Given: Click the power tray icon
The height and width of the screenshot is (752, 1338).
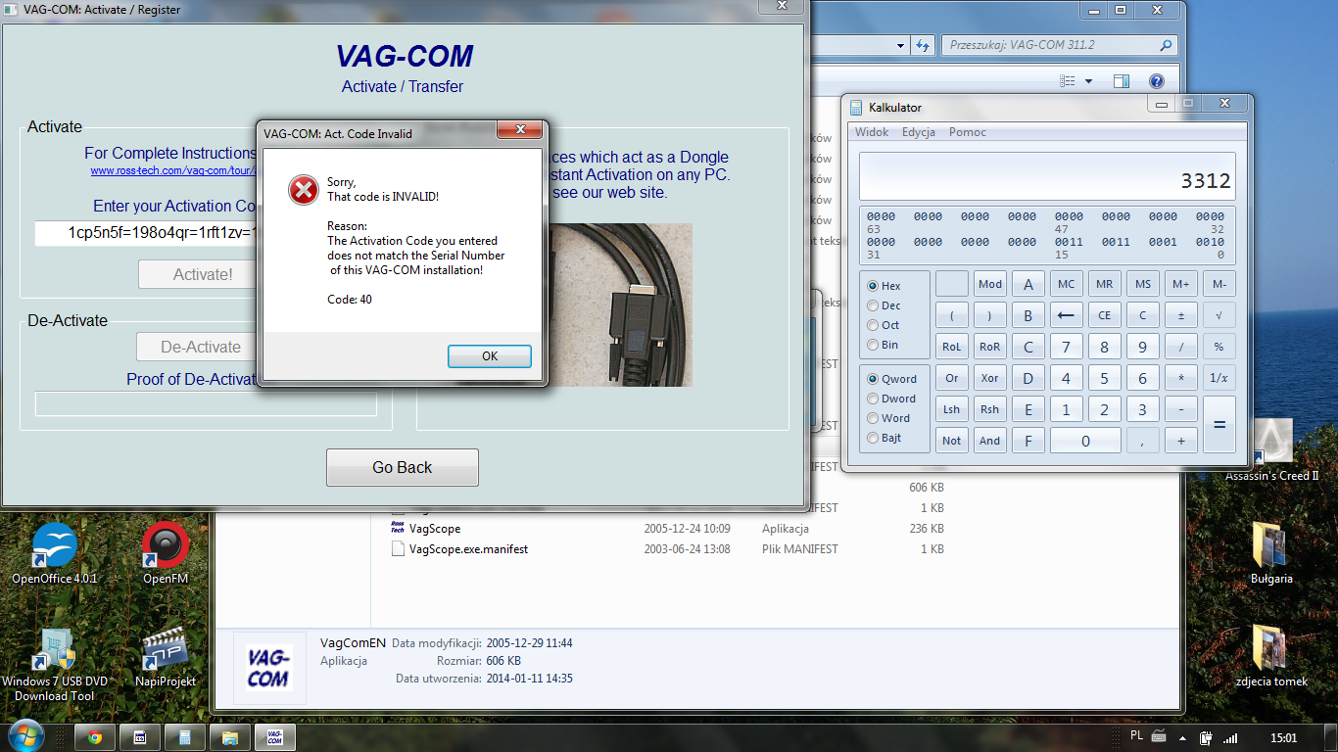Looking at the screenshot, I should (x=1206, y=737).
